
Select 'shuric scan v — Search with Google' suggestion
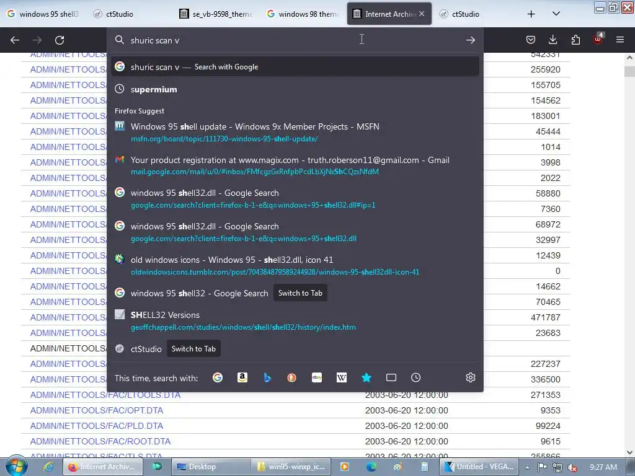295,67
